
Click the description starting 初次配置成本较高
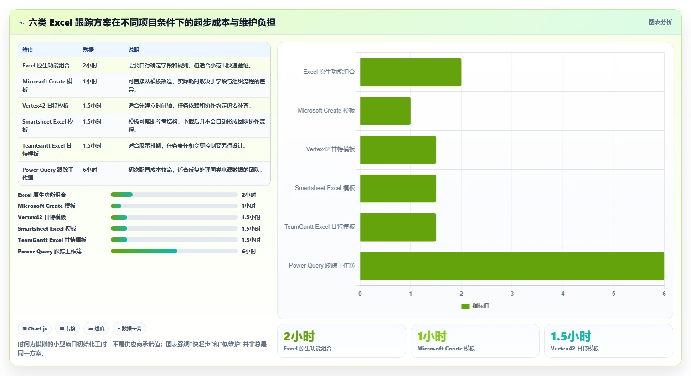tap(196, 170)
